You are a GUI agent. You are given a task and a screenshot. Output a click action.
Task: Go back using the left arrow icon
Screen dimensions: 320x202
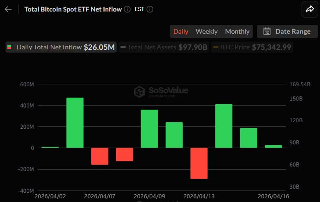[x=8, y=9]
